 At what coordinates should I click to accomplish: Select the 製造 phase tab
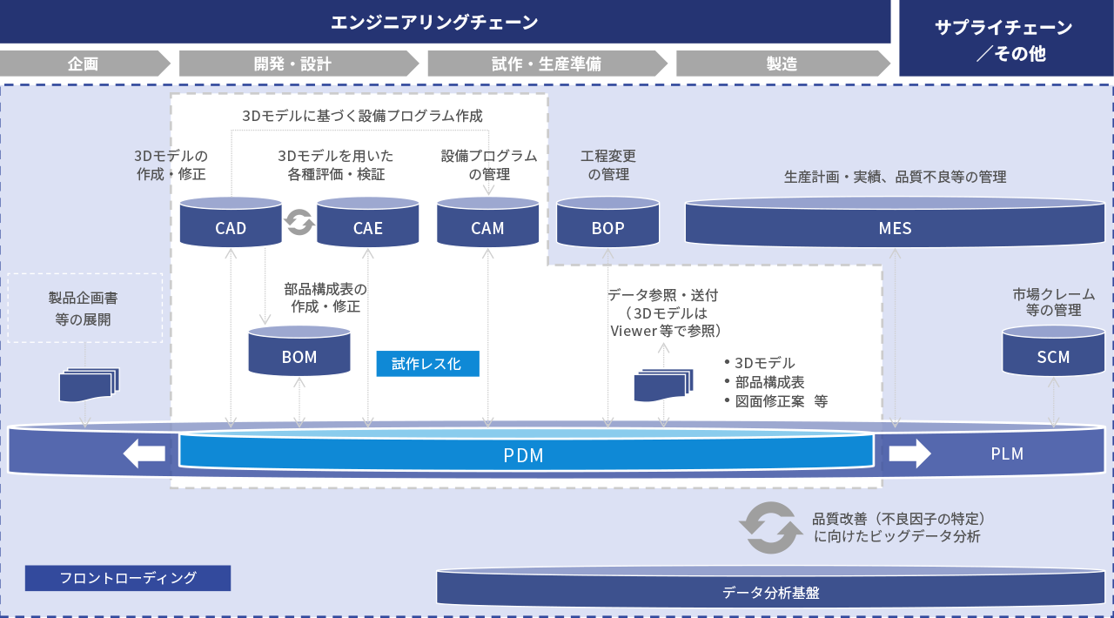pyautogui.click(x=781, y=64)
